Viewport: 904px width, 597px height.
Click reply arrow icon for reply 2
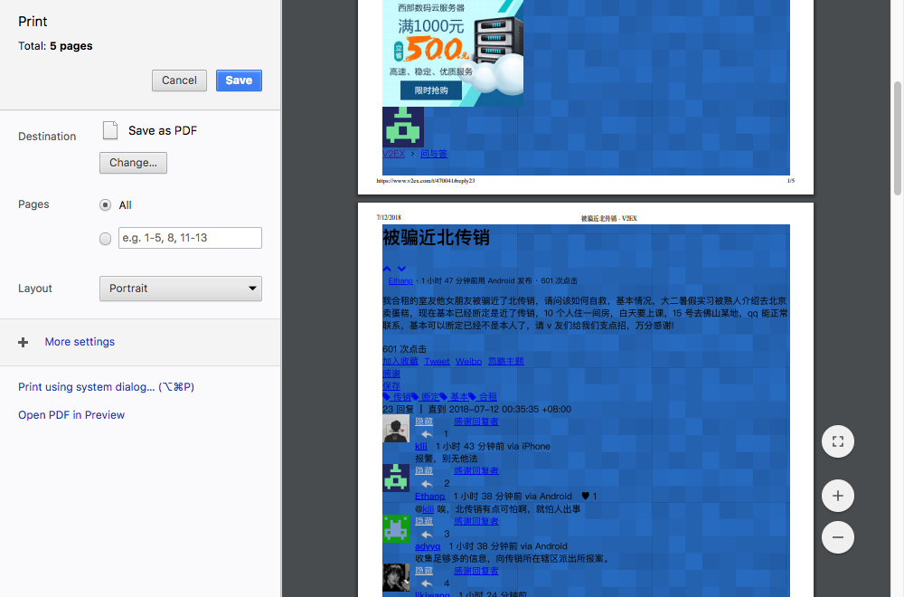tap(427, 484)
